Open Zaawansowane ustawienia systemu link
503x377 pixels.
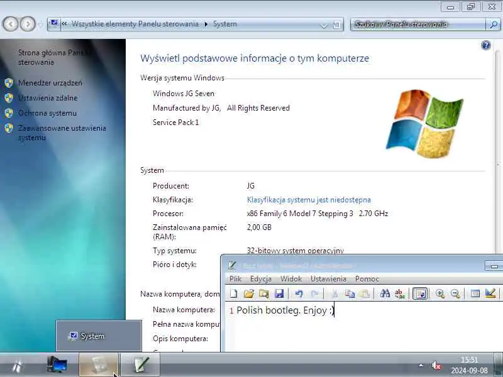pos(62,133)
